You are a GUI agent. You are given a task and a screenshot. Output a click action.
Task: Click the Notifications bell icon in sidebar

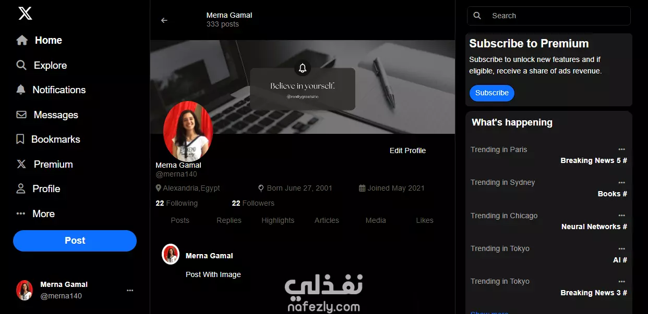tap(21, 90)
